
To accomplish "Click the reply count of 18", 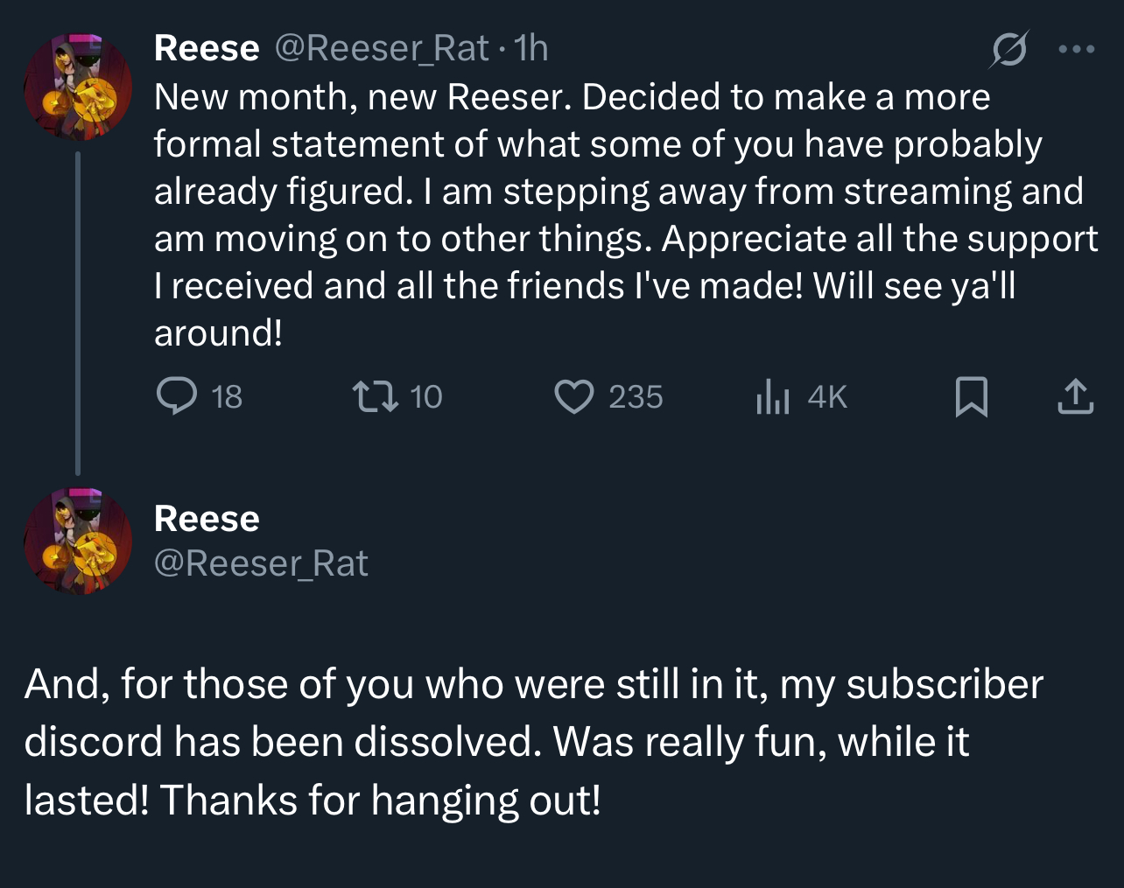I will tap(227, 397).
